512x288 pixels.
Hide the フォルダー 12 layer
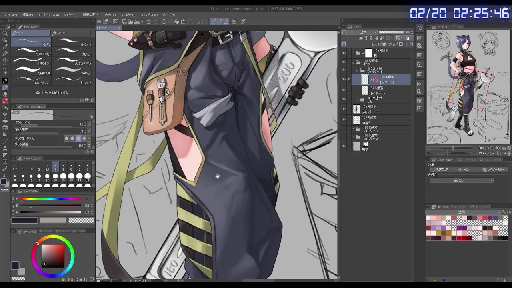[x=344, y=109]
